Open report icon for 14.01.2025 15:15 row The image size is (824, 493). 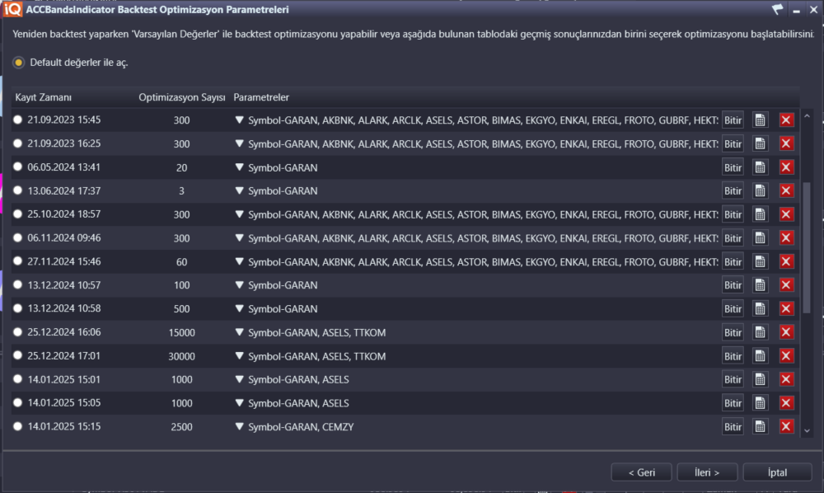tap(760, 427)
